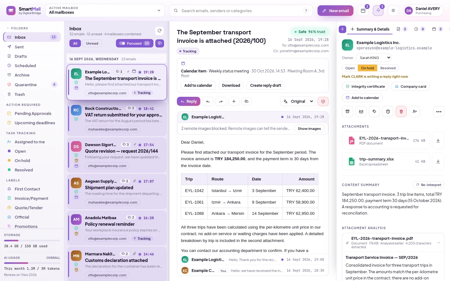Pin the details panel with the pin icon
450x281 pixels.
(x=342, y=29)
